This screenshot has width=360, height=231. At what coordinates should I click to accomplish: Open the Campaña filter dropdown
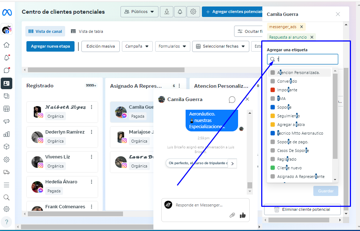(137, 46)
